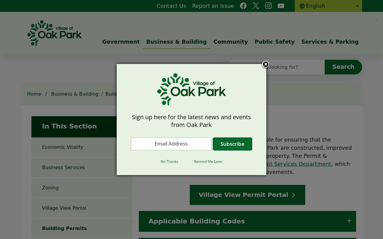
Task: Open the English language dropdown
Action: tap(328, 6)
